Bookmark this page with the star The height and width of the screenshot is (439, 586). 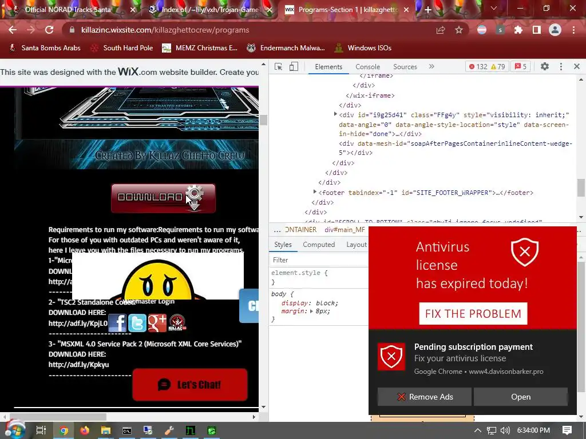click(x=459, y=30)
